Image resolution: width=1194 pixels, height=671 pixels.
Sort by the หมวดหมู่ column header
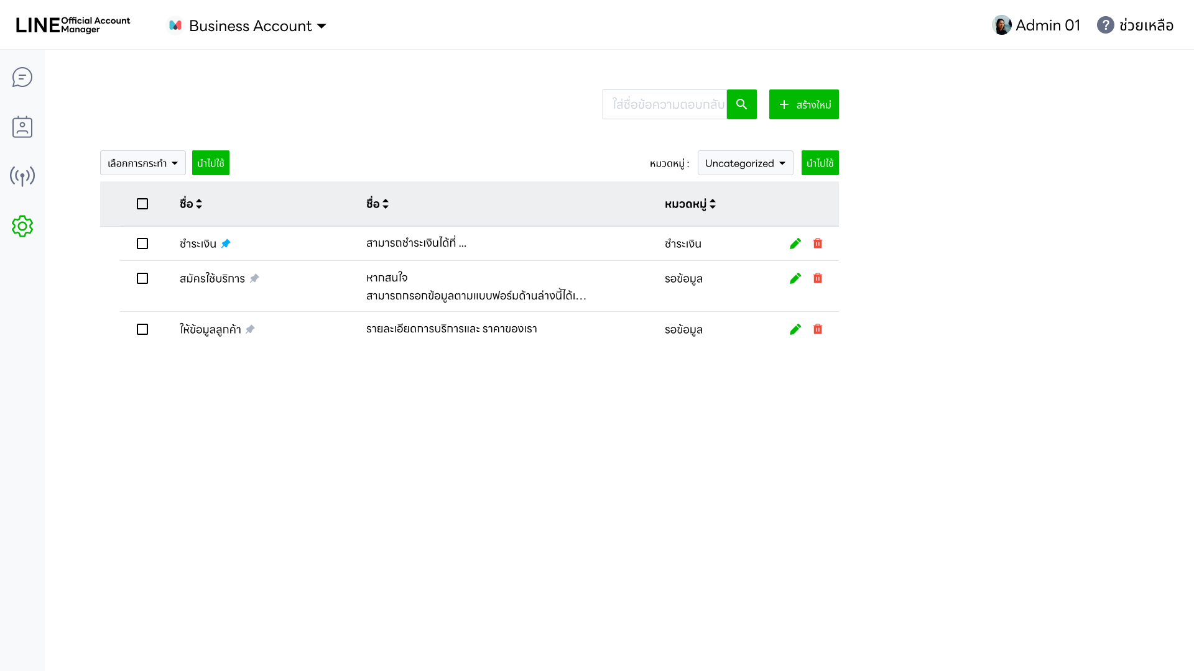690,204
